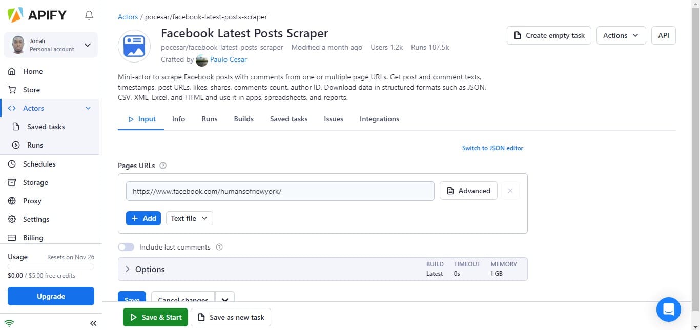The width and height of the screenshot is (700, 330).
Task: Click the Pages URLs help icon
Action: point(163,165)
